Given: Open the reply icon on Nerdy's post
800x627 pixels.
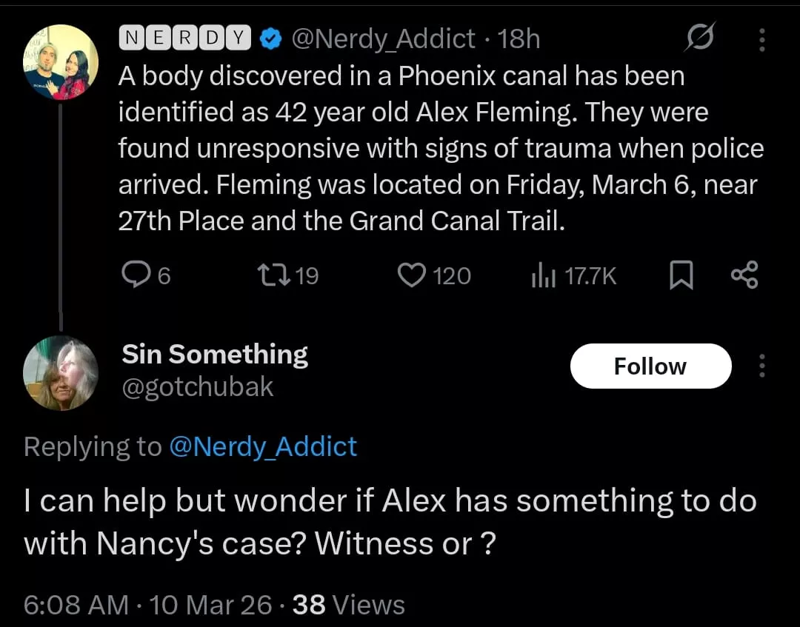Looking at the screenshot, I should (136, 275).
